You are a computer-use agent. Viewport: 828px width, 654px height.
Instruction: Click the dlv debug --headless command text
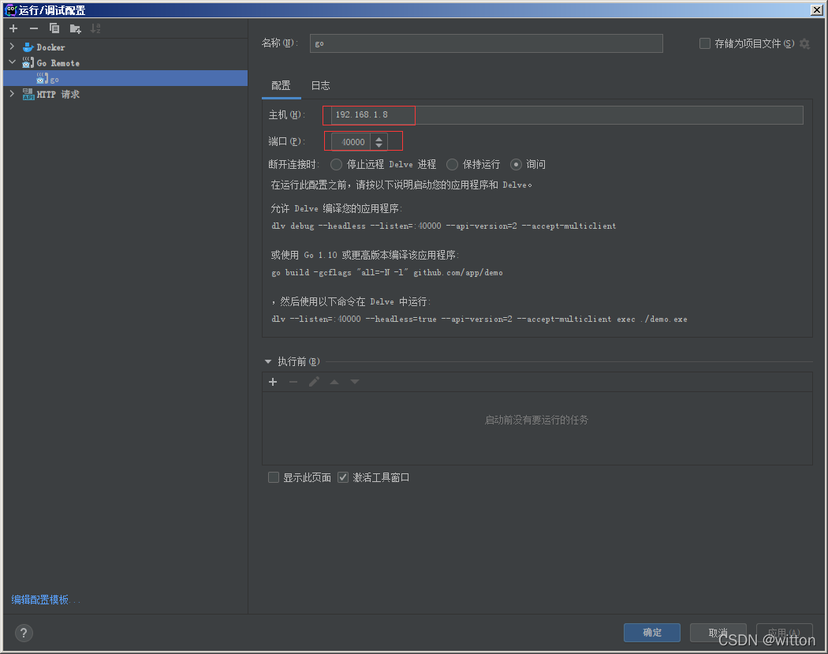pos(443,226)
